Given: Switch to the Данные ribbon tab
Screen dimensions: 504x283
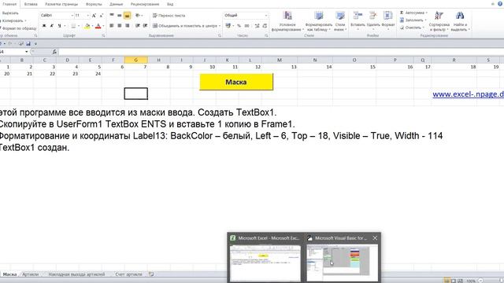Looking at the screenshot, I should coord(116,4).
